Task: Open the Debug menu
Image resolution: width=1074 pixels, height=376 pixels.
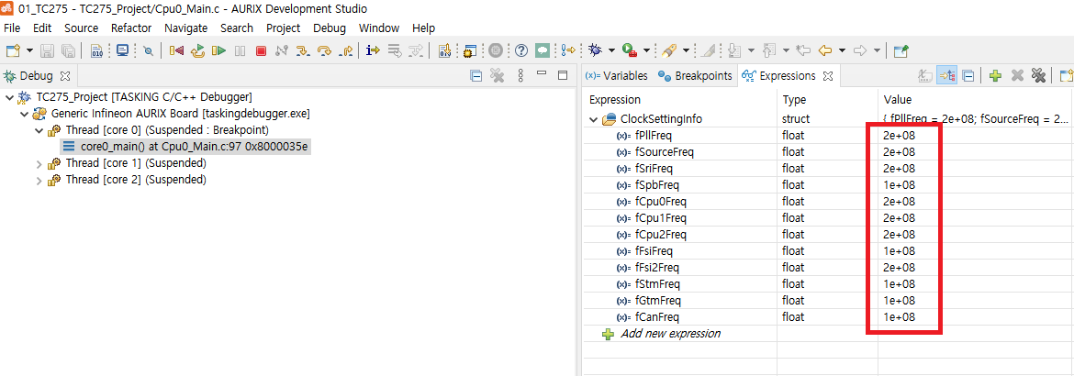Action: tap(330, 28)
